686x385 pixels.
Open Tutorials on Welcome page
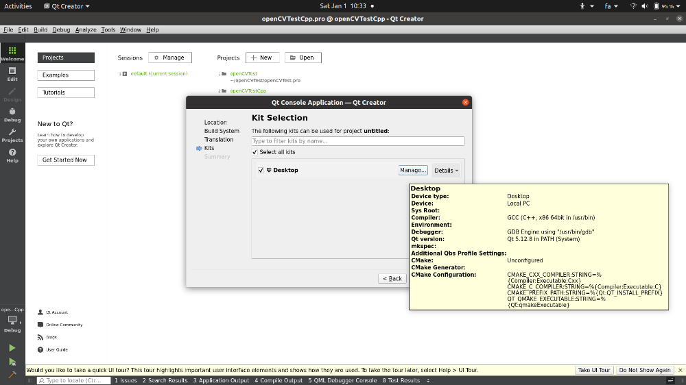pos(66,92)
